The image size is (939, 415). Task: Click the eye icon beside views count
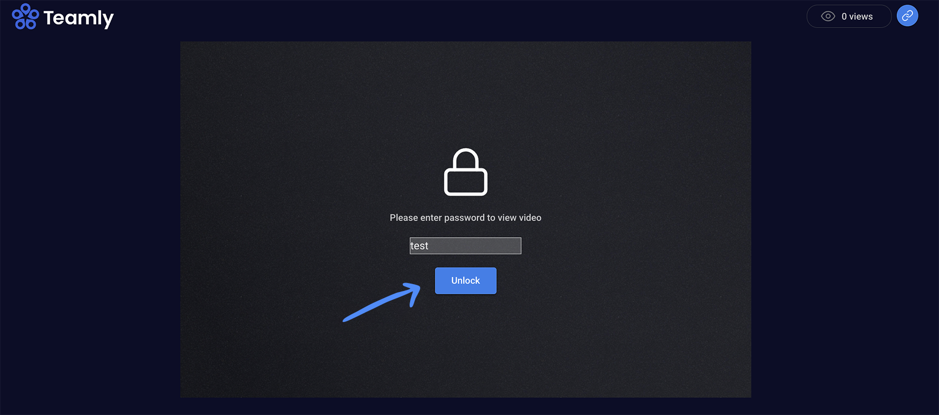point(828,16)
